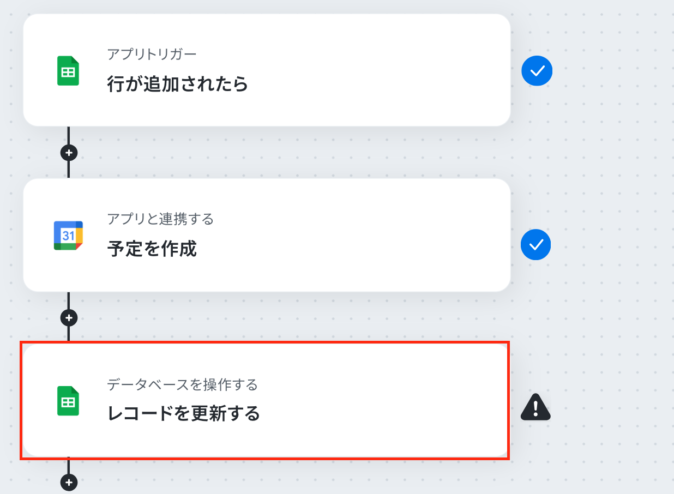The height and width of the screenshot is (494, 674).
Task: Add a step below the 行が追加されたら card
Action: click(69, 153)
